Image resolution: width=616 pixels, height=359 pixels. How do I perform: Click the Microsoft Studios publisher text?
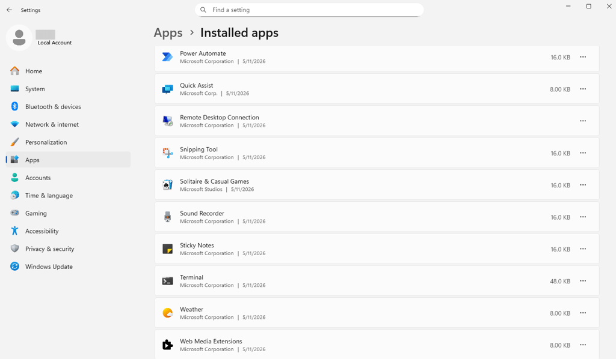(201, 189)
